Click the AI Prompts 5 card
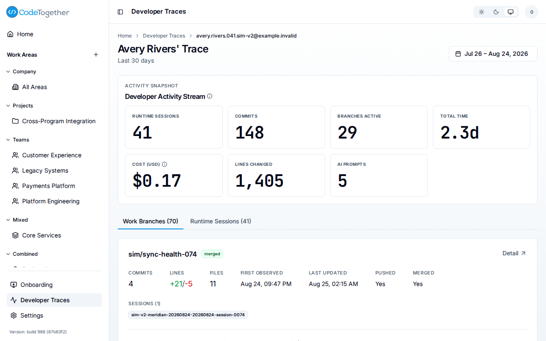546x341 pixels. [x=379, y=175]
